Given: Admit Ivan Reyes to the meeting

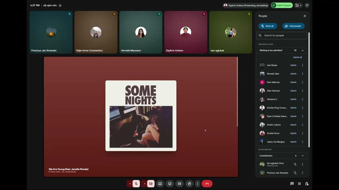Looking at the screenshot, I should coord(293,65).
